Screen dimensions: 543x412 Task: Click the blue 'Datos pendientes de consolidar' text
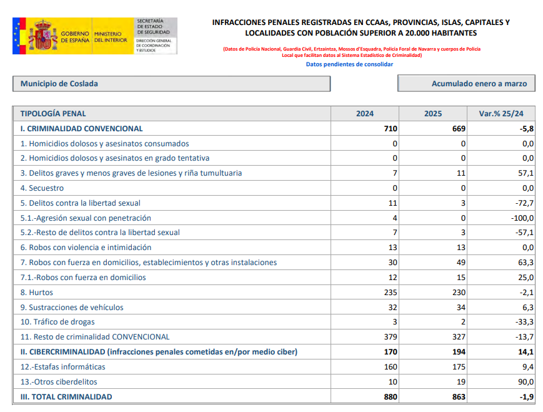point(349,64)
